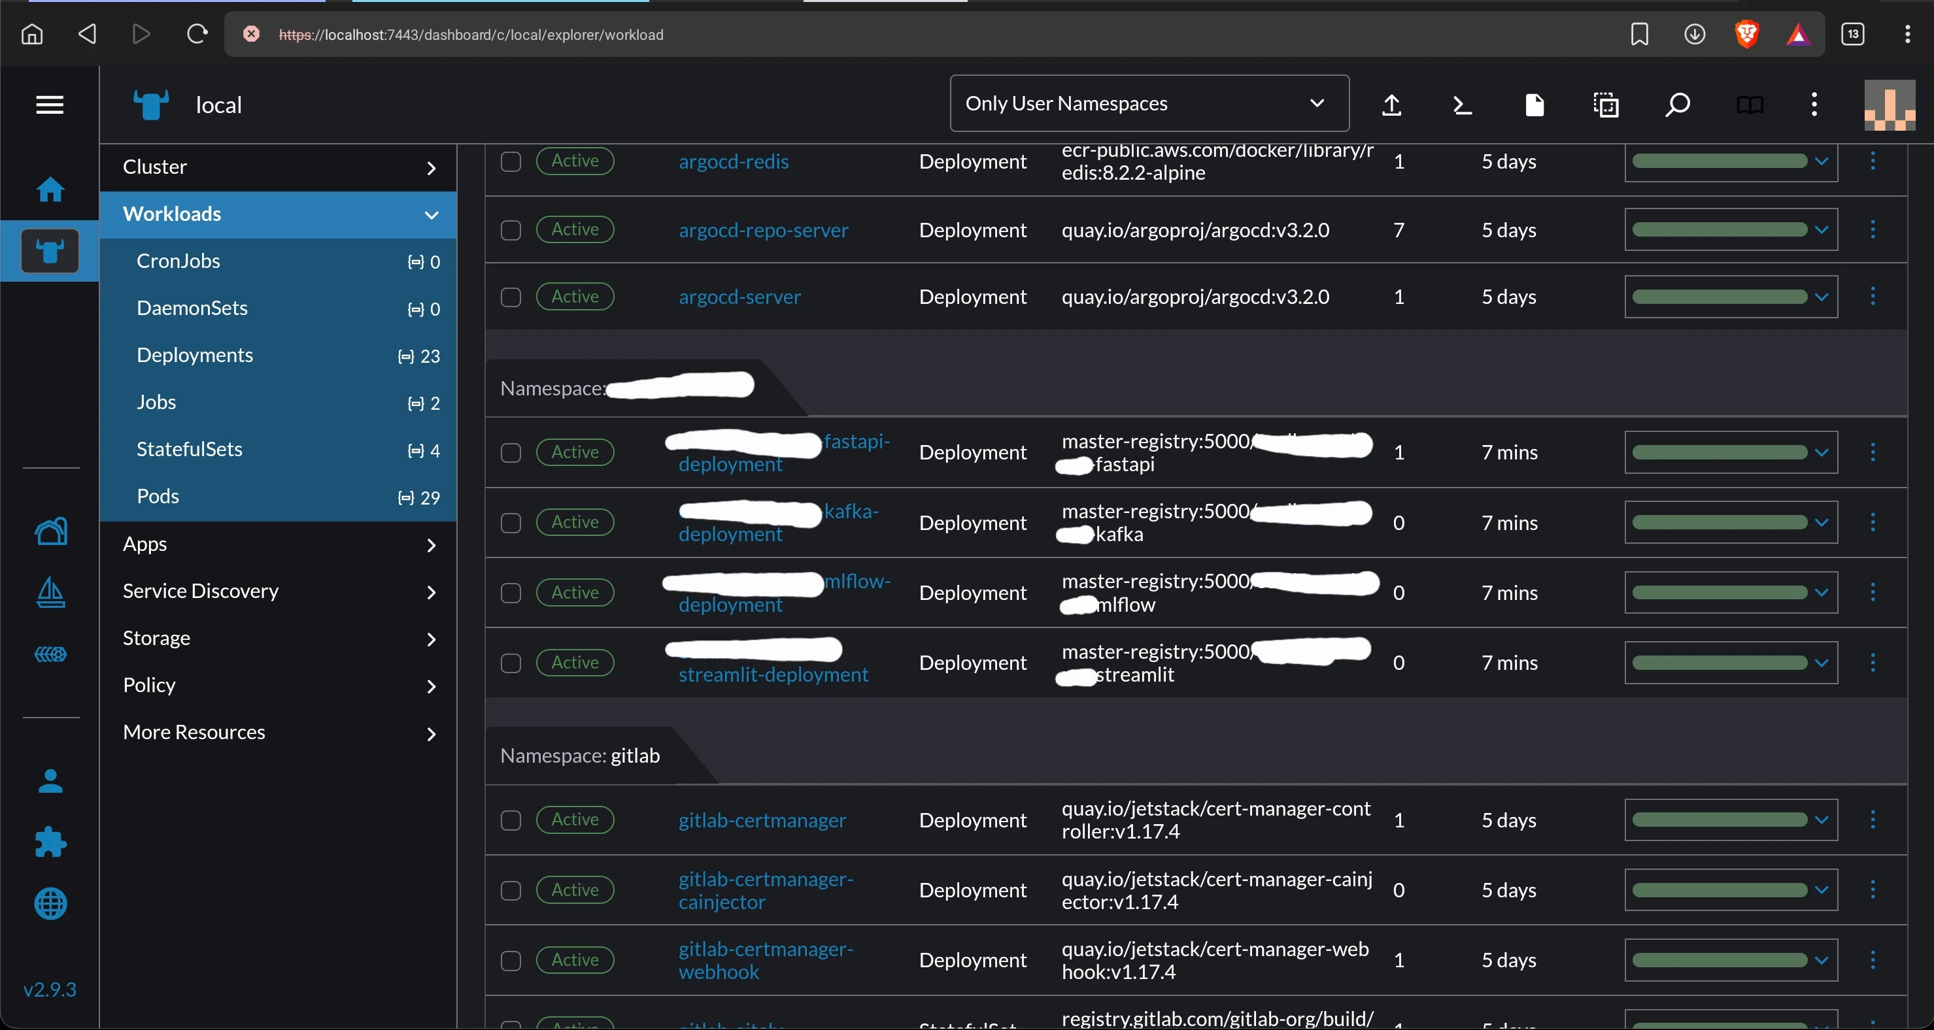Open CronJobs in the Workloads menu
The width and height of the screenshot is (1934, 1030).
[278, 261]
